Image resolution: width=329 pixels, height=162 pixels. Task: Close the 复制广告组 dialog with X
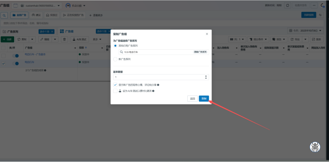[x=207, y=34]
